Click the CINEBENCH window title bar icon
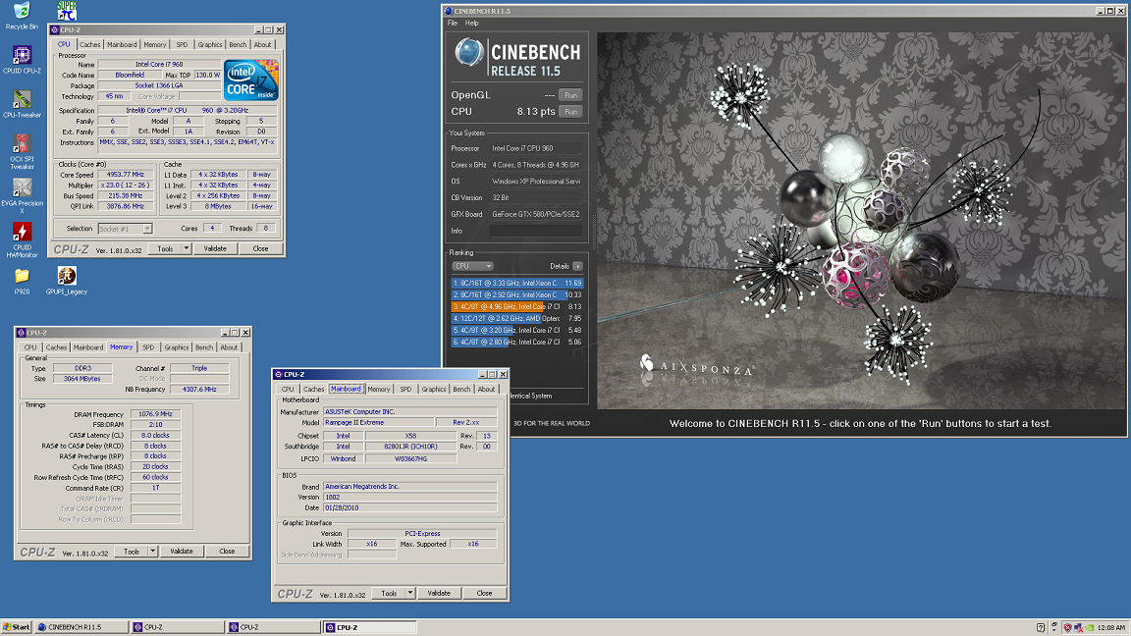Image resolution: width=1131 pixels, height=636 pixels. point(448,11)
